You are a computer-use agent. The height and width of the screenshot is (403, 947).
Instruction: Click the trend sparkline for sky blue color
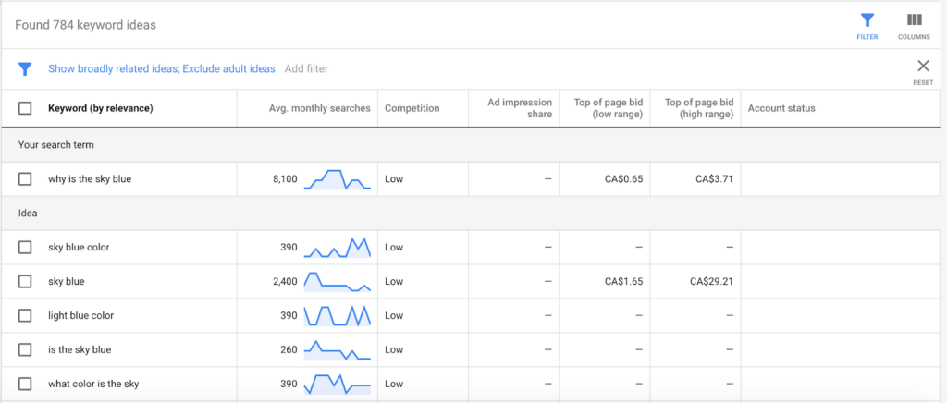(x=337, y=248)
